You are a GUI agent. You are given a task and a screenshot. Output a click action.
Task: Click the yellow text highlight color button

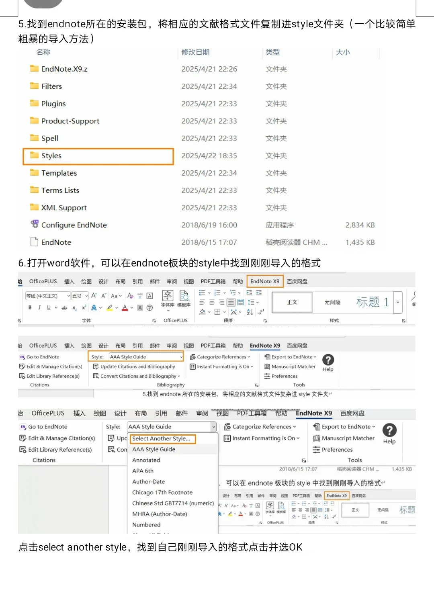[x=109, y=308]
